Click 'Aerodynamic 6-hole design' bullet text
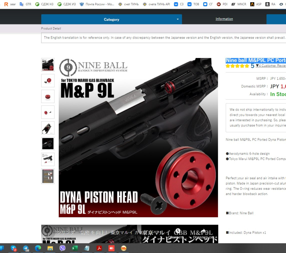286x253 pixels. [249, 154]
